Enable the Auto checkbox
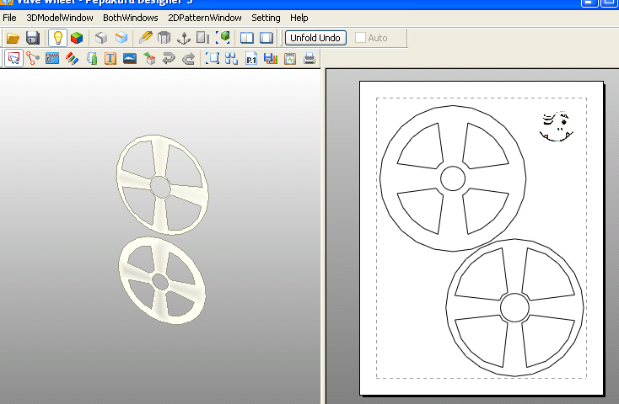The image size is (619, 404). click(360, 38)
